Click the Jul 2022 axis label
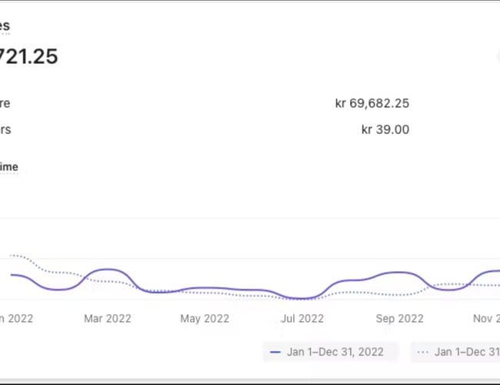The image size is (500, 385). pos(302,318)
